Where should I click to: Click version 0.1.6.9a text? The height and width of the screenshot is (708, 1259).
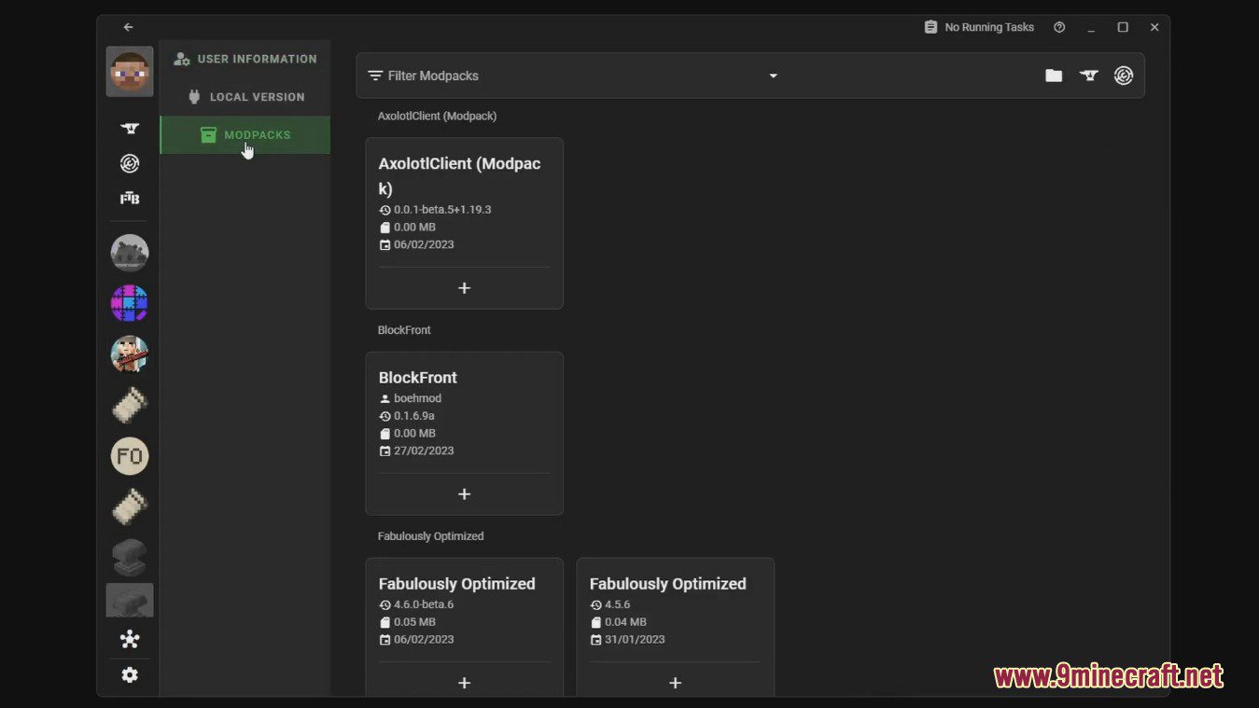tap(414, 416)
